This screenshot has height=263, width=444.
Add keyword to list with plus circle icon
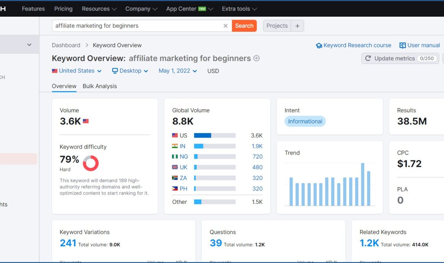pos(257,58)
